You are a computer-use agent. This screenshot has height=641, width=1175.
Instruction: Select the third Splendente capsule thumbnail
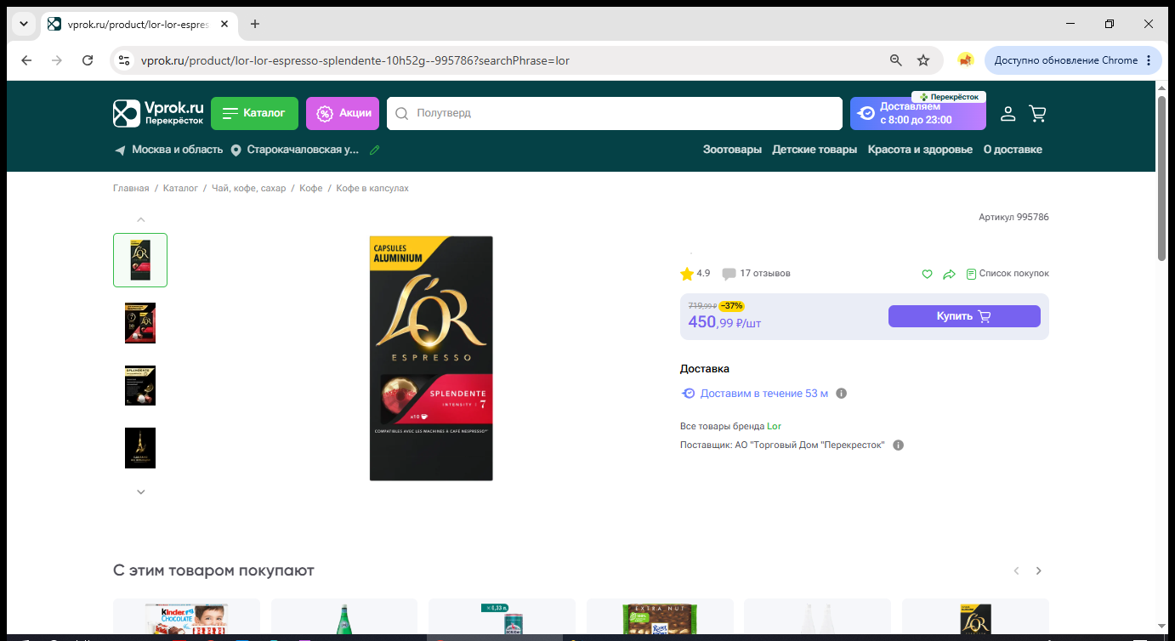coord(140,385)
